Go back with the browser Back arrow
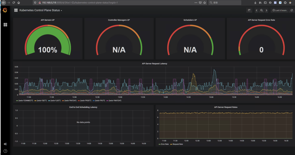This screenshot has height=155, width=295. tap(3, 3)
